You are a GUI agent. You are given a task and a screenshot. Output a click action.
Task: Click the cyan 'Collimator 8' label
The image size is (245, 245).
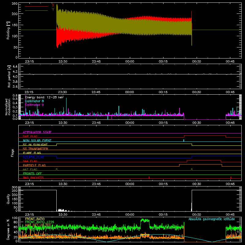34,101
